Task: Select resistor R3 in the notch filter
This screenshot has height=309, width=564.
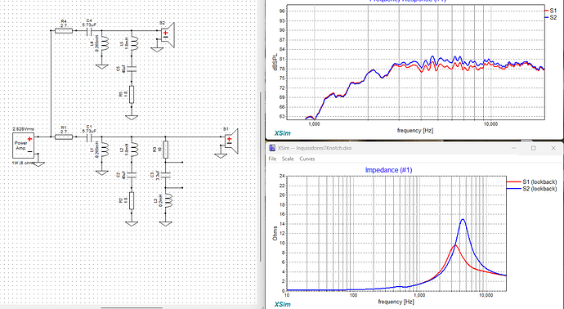Action: tap(165, 150)
